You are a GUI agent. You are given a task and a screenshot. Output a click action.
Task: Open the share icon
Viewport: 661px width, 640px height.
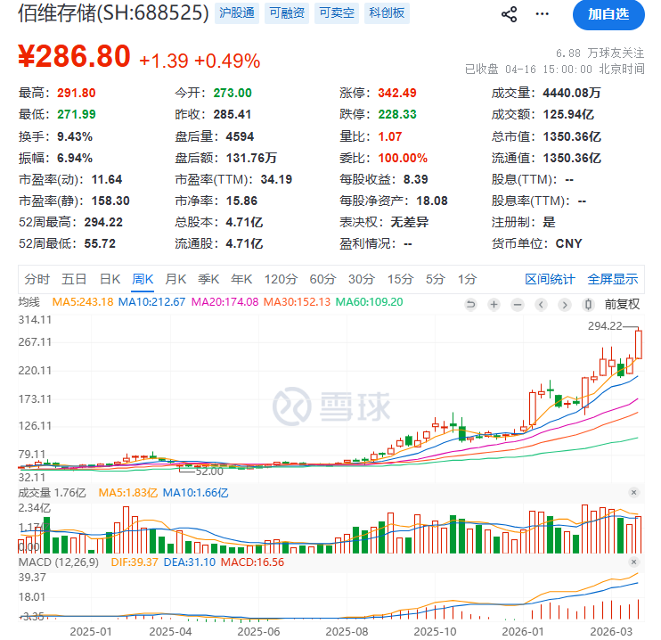pyautogui.click(x=509, y=14)
